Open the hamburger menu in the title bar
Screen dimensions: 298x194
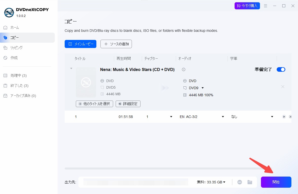tap(266, 6)
